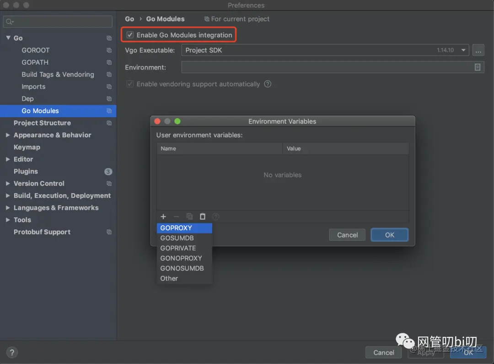Click project-level icon beside Build Tags & Vendoring
This screenshot has height=364, width=494.
pos(109,75)
